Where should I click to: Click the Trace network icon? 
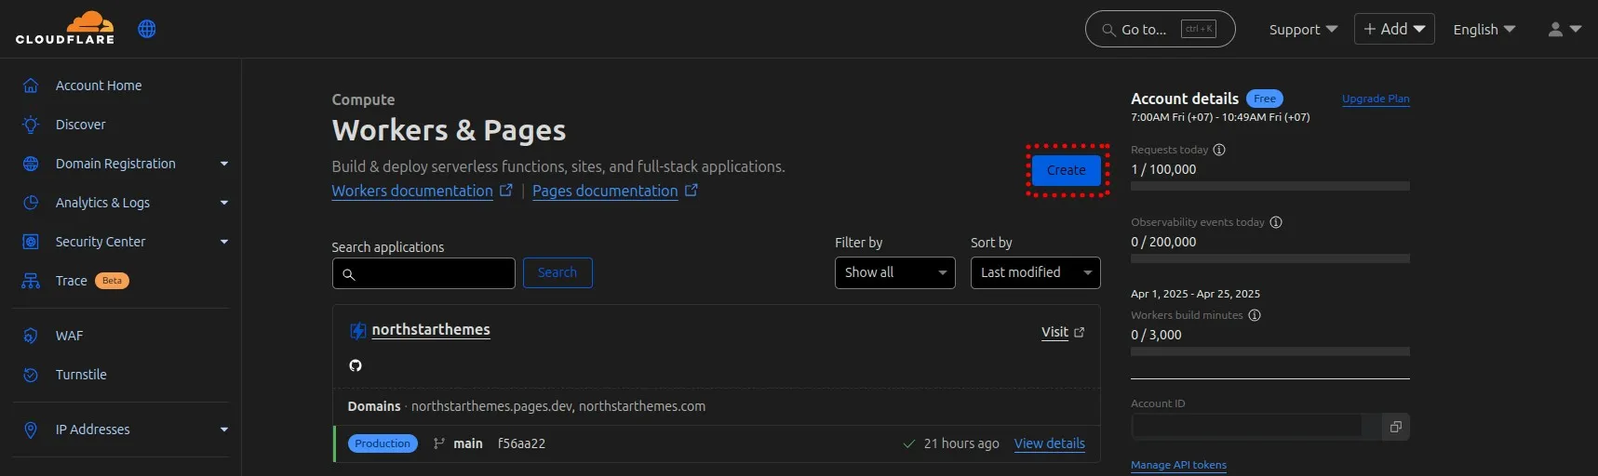[x=31, y=281]
